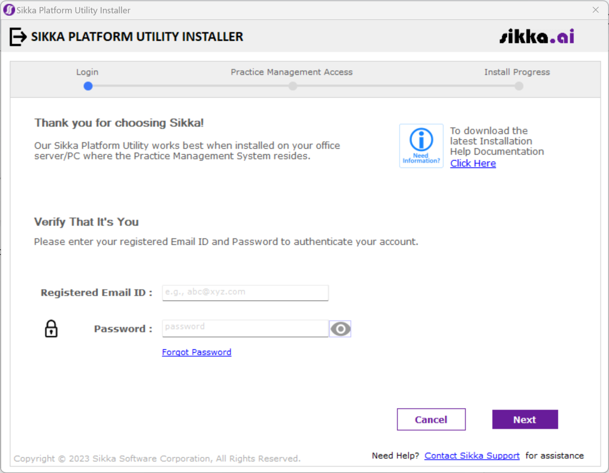The height and width of the screenshot is (473, 609).
Task: Select the Login step marker
Action: [x=88, y=86]
